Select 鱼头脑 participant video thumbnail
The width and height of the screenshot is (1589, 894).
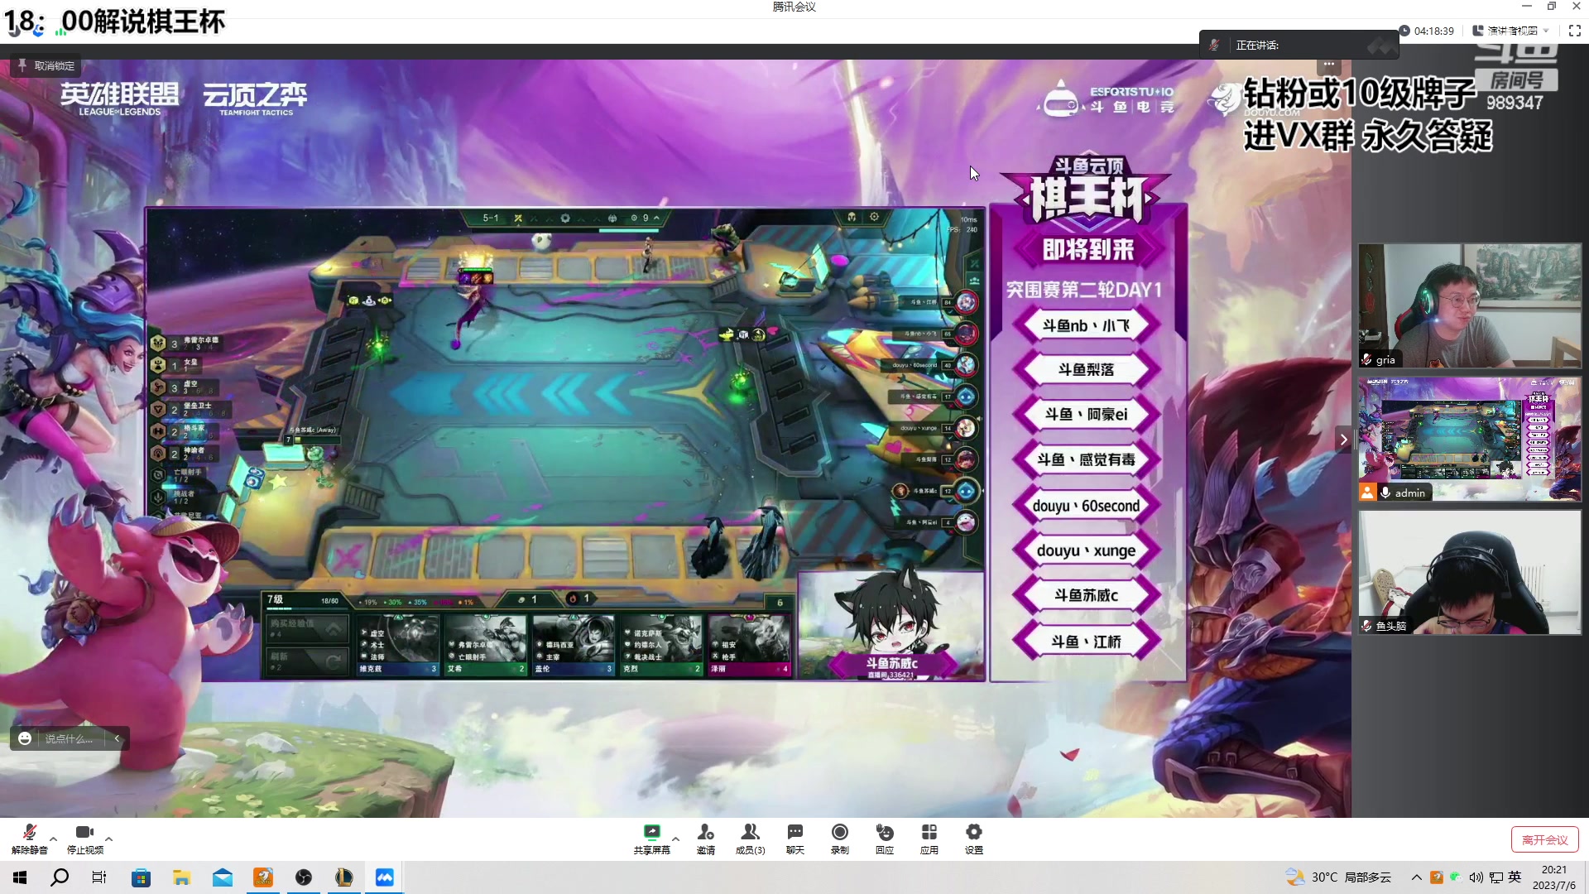(1470, 573)
